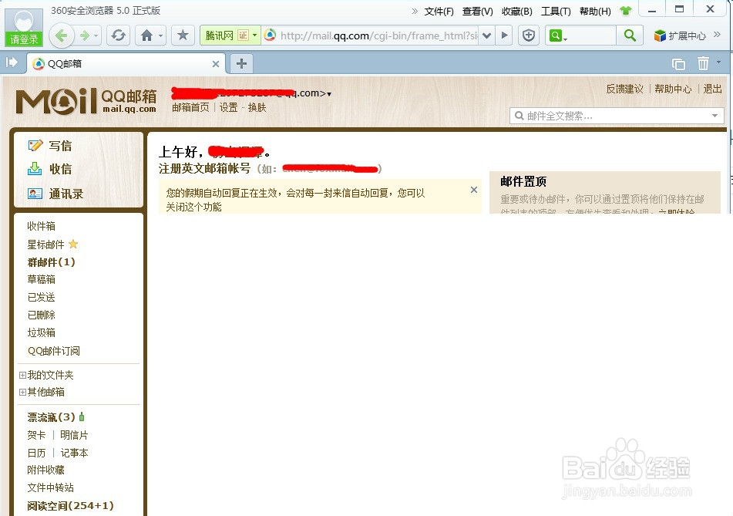Open the 收件箱 inbox folder

[x=41, y=226]
